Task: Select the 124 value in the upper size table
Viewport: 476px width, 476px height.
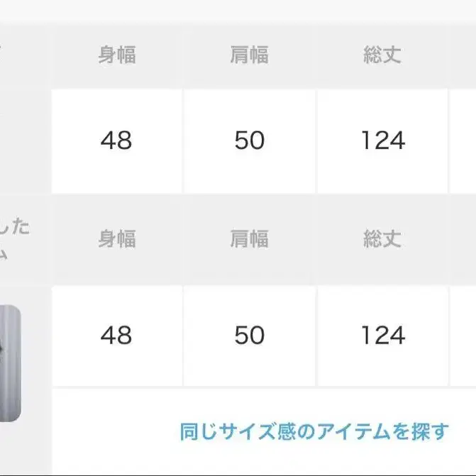Action: coord(382,140)
